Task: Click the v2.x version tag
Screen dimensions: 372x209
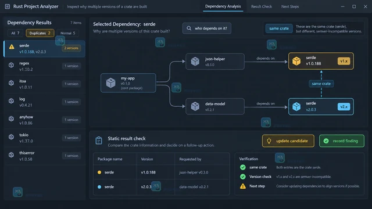Action: 344,107
